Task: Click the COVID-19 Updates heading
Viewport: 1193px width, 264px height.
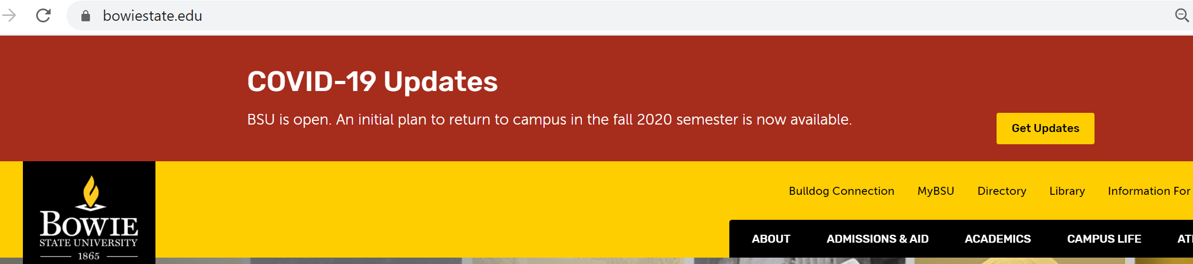Action: 372,81
